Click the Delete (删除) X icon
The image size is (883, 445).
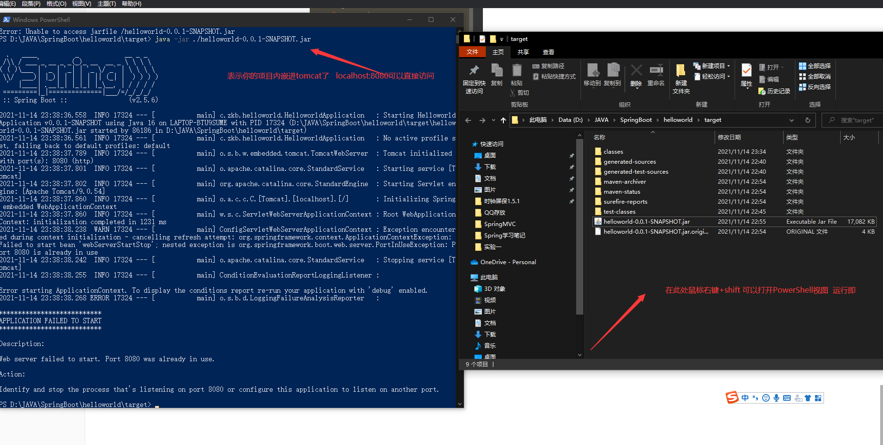click(636, 75)
